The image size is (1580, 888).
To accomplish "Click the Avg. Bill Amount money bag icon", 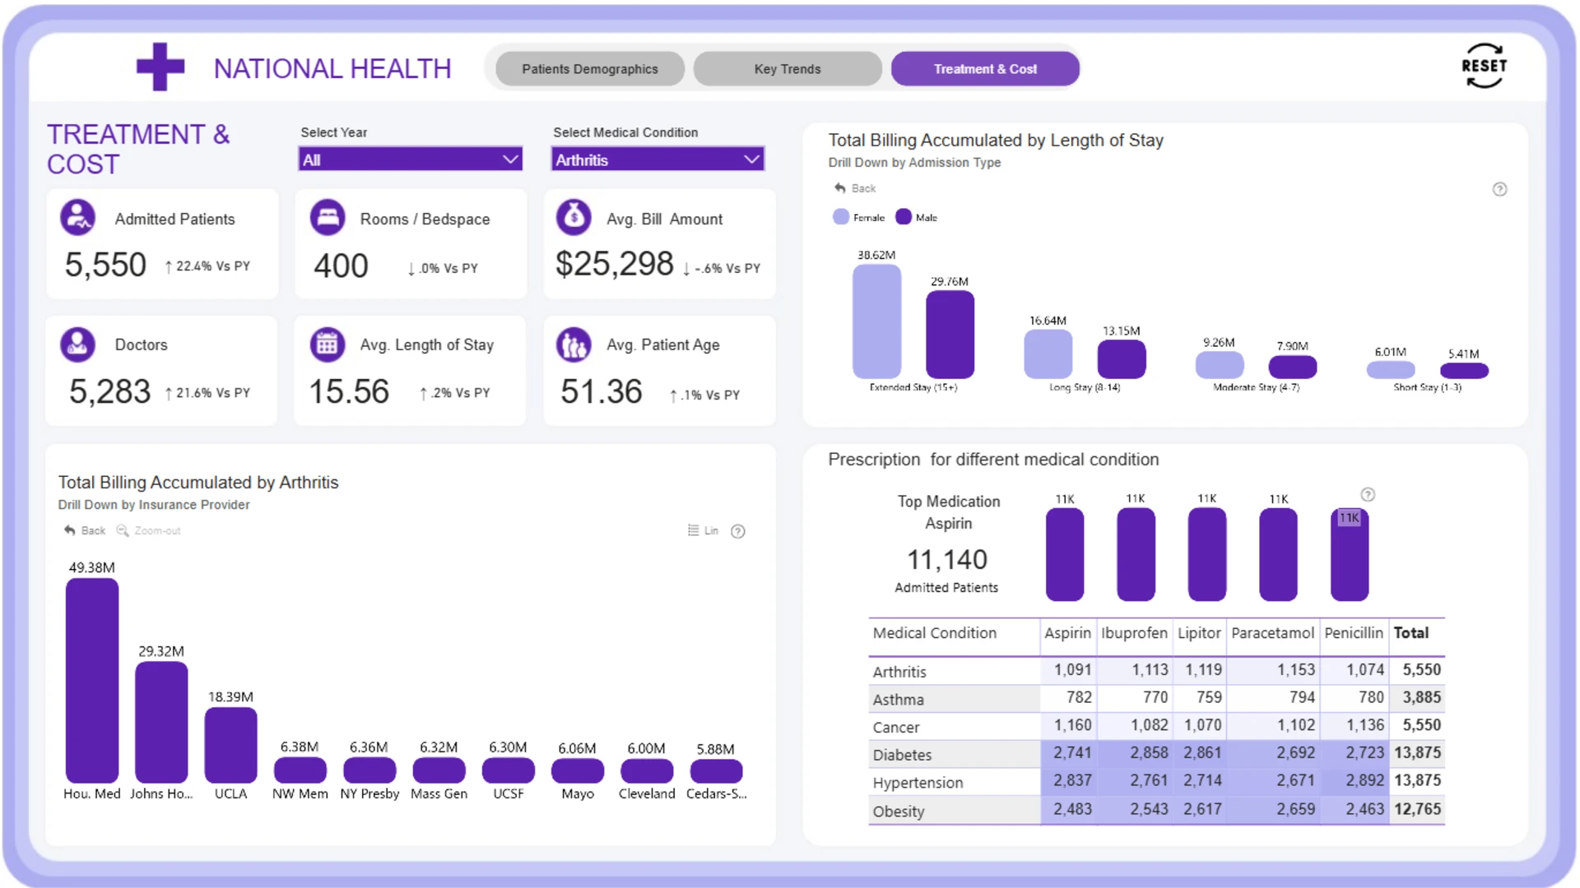I will tap(574, 218).
